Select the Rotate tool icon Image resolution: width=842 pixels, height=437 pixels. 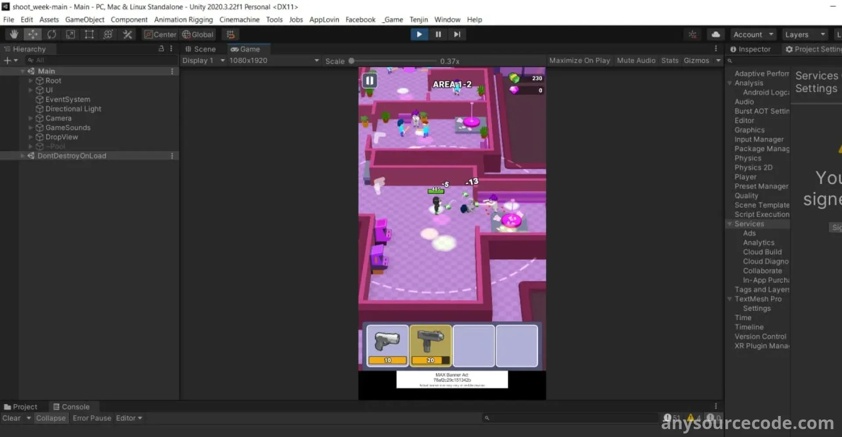(52, 35)
